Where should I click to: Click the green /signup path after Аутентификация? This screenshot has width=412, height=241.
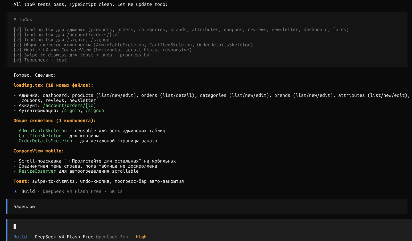coord(95,110)
